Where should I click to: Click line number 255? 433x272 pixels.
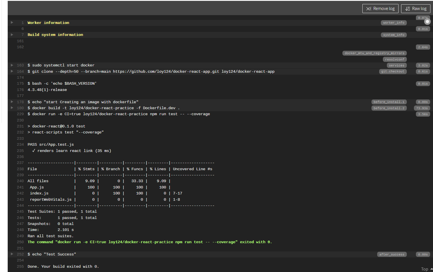pos(20,267)
